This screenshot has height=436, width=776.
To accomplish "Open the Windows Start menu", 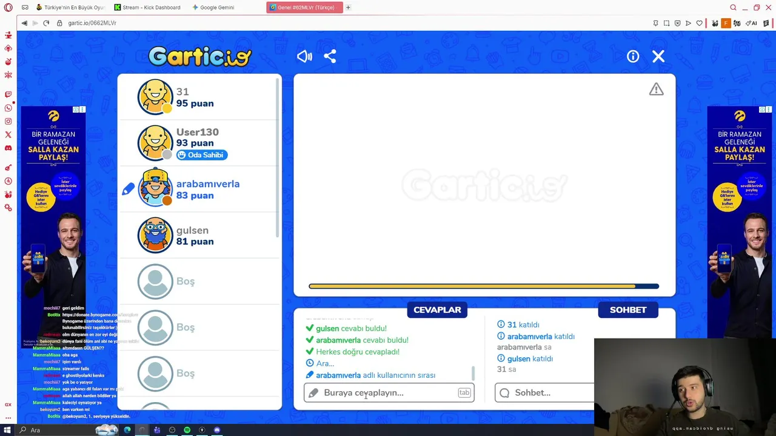I will click(x=7, y=430).
